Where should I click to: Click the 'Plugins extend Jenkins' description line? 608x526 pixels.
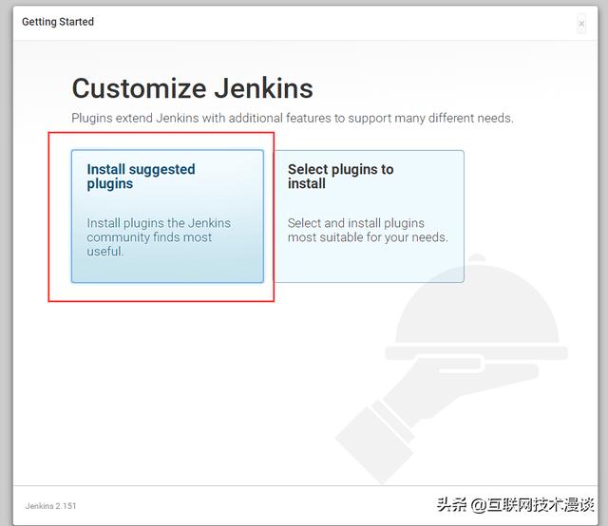293,118
